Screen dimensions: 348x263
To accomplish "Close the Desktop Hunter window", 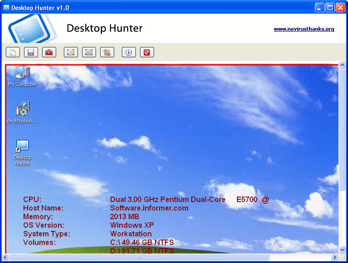I will tap(340, 8).
